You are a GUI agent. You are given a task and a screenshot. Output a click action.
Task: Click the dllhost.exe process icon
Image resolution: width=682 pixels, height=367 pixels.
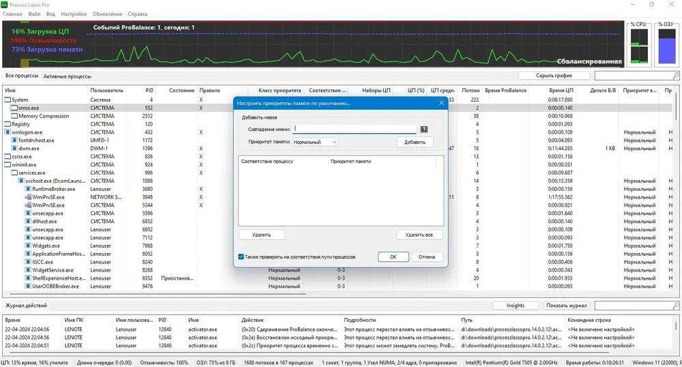28,221
